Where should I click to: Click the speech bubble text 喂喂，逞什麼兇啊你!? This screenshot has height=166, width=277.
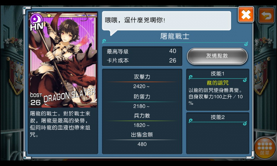pos(135,20)
